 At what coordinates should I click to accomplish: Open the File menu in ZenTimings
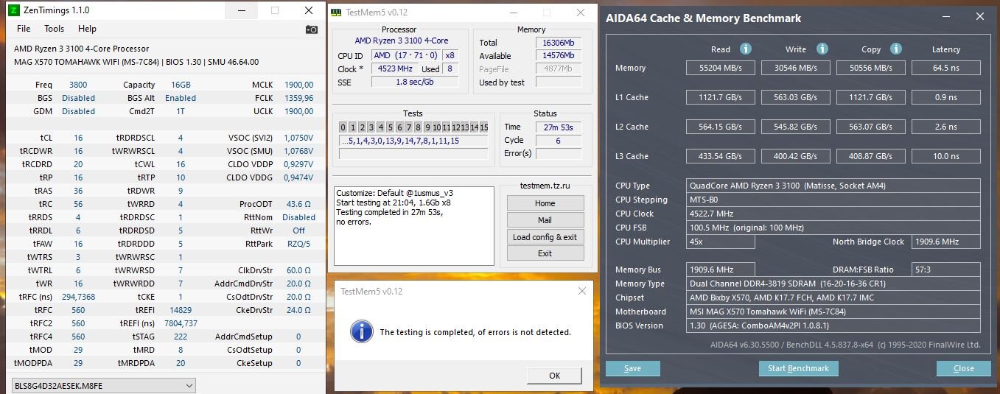pyautogui.click(x=24, y=29)
